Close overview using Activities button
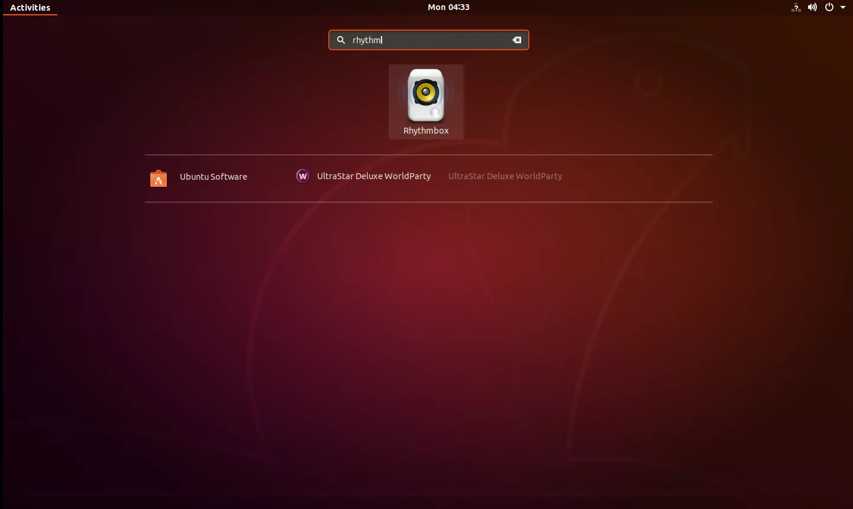Screen dimensions: 853x509 30,8
